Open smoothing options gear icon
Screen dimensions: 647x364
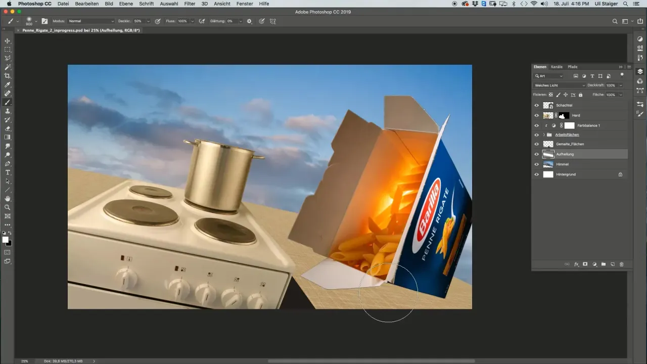249,21
